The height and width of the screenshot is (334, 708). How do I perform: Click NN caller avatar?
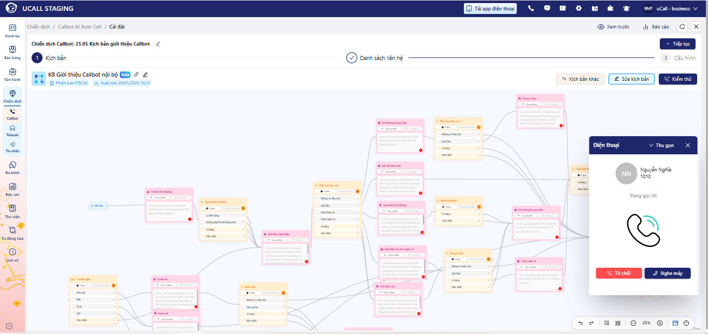[x=626, y=173]
